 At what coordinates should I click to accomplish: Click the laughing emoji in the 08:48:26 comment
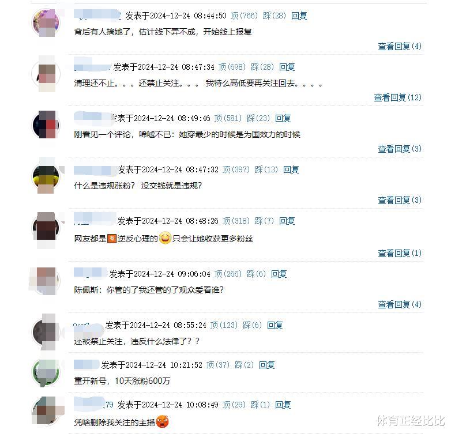[165, 238]
